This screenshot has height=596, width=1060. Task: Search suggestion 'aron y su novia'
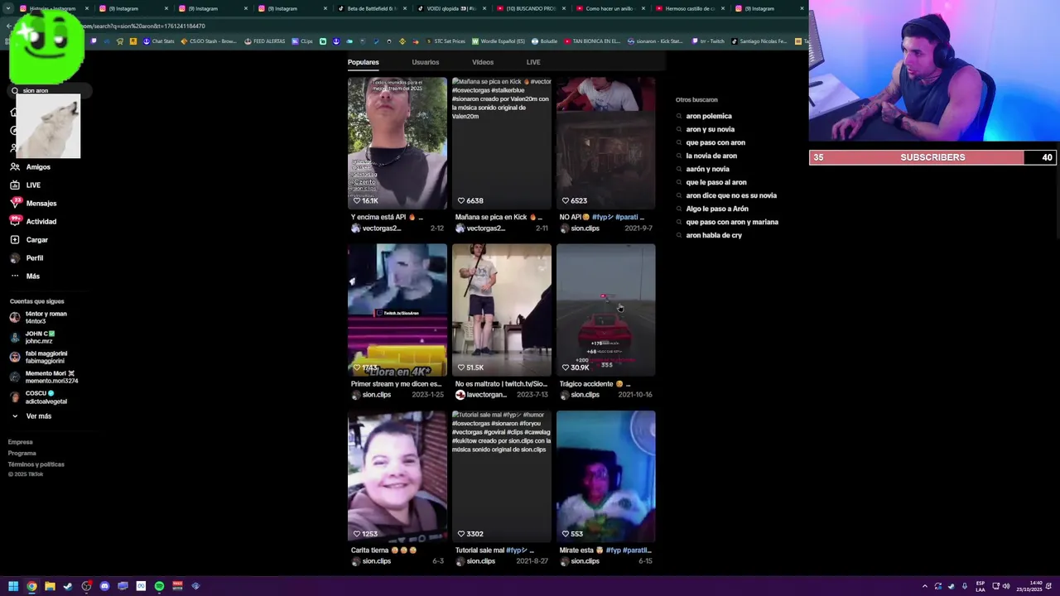click(710, 129)
